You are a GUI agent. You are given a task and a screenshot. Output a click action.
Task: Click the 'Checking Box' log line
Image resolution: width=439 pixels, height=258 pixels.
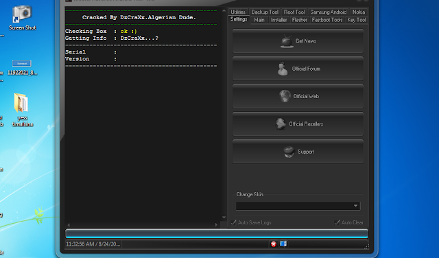101,31
